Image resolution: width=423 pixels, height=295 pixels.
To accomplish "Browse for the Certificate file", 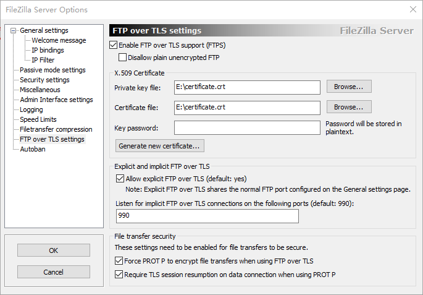I will coord(349,107).
